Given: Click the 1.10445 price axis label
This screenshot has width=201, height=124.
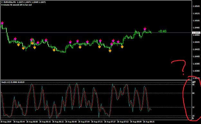Looking at the screenshot, I should [196, 42].
